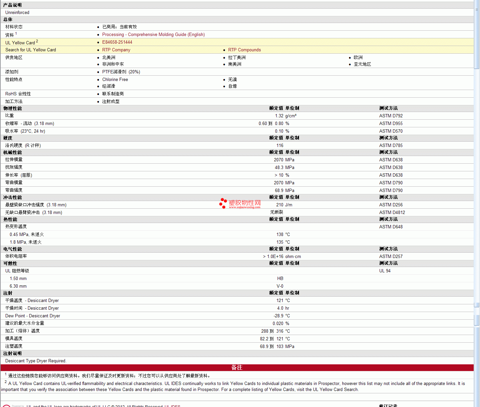Click the 加工（熔体）温度 row label
The height and width of the screenshot is (407, 480).
pos(22,331)
